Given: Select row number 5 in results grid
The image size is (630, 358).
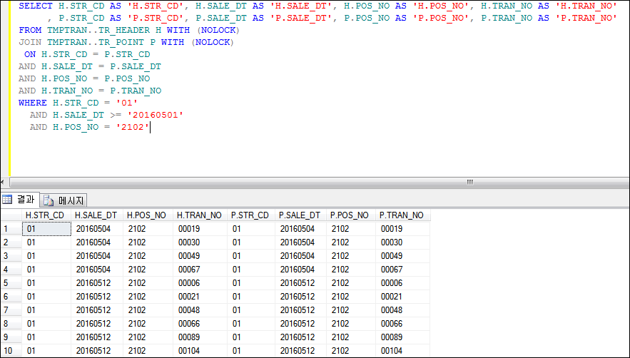Looking at the screenshot, I should pyautogui.click(x=11, y=283).
